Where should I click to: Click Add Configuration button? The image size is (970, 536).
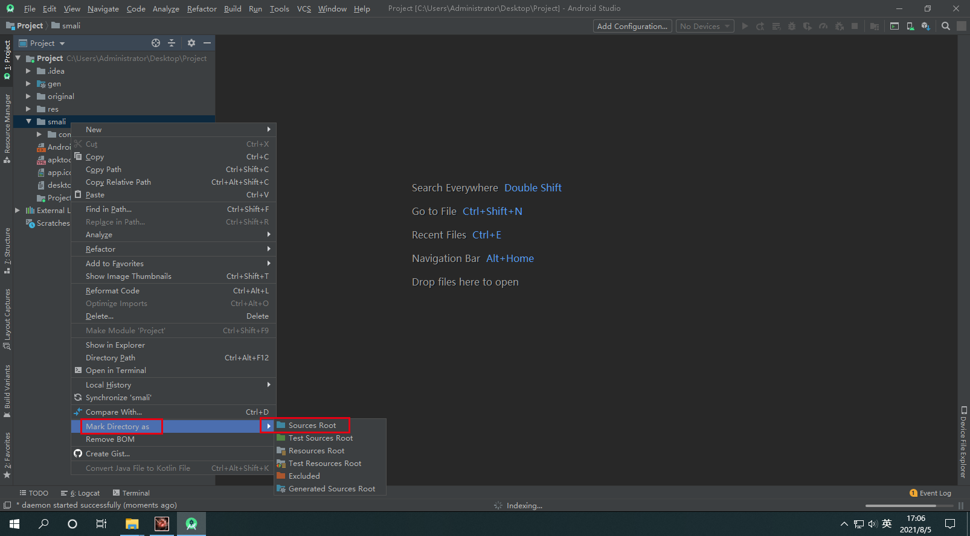click(x=632, y=26)
